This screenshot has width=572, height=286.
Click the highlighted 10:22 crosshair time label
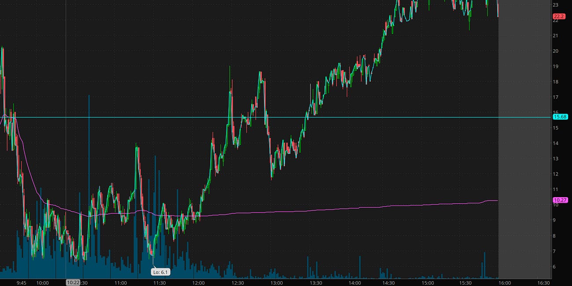click(x=73, y=283)
